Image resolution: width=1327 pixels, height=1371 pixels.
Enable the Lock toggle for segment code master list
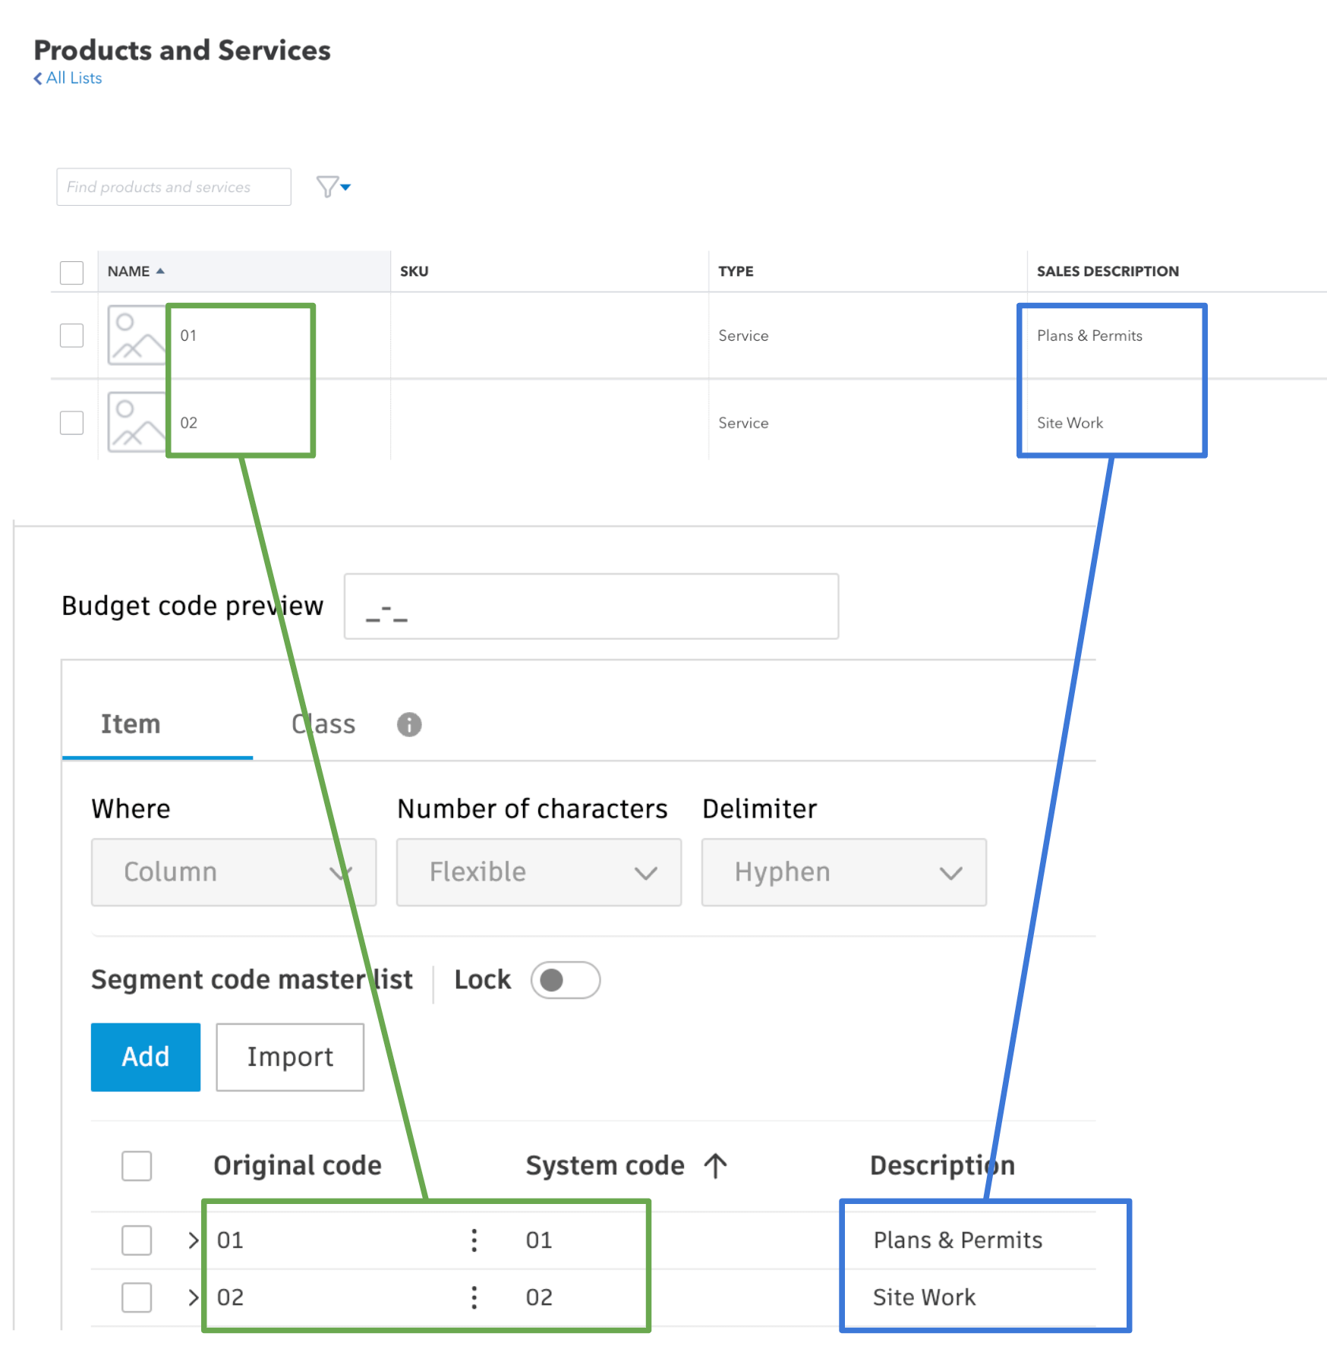click(565, 979)
